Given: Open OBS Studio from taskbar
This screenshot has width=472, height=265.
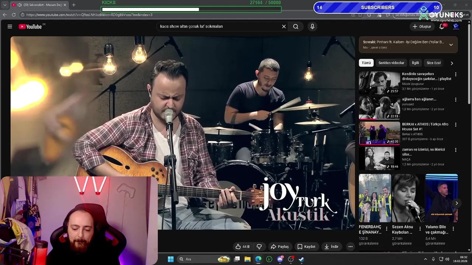Looking at the screenshot, I should click(291, 259).
